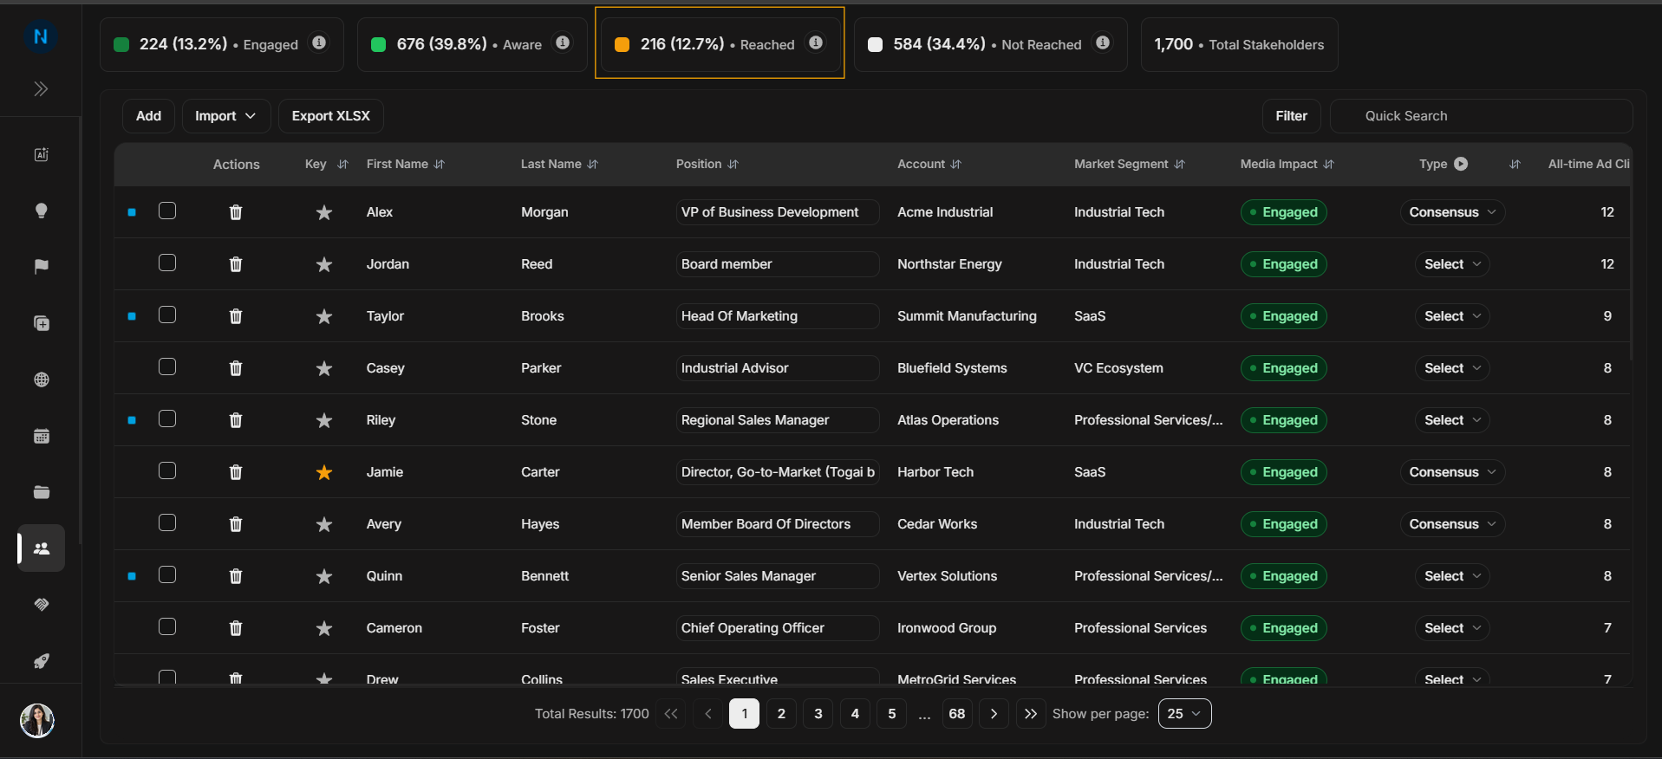
Task: Select Avery Hayes row checkbox
Action: pos(167,523)
